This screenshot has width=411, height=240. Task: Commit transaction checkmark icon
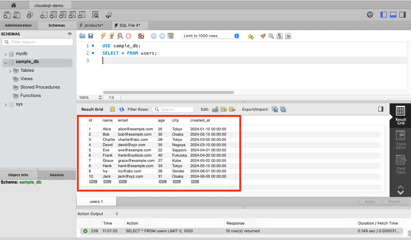pyautogui.click(x=154, y=36)
